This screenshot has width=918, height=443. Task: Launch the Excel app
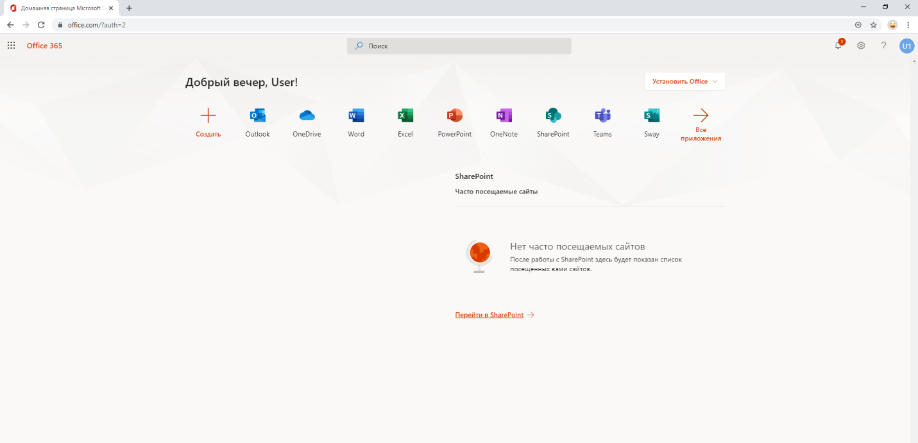click(x=405, y=115)
